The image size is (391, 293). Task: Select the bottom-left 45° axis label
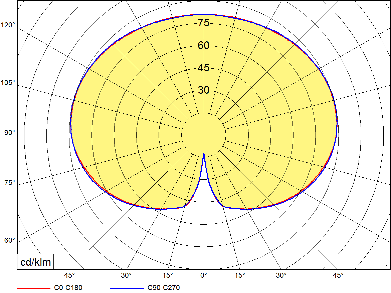click(x=69, y=275)
